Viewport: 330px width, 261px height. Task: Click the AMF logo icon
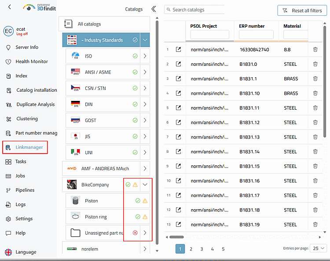72,168
